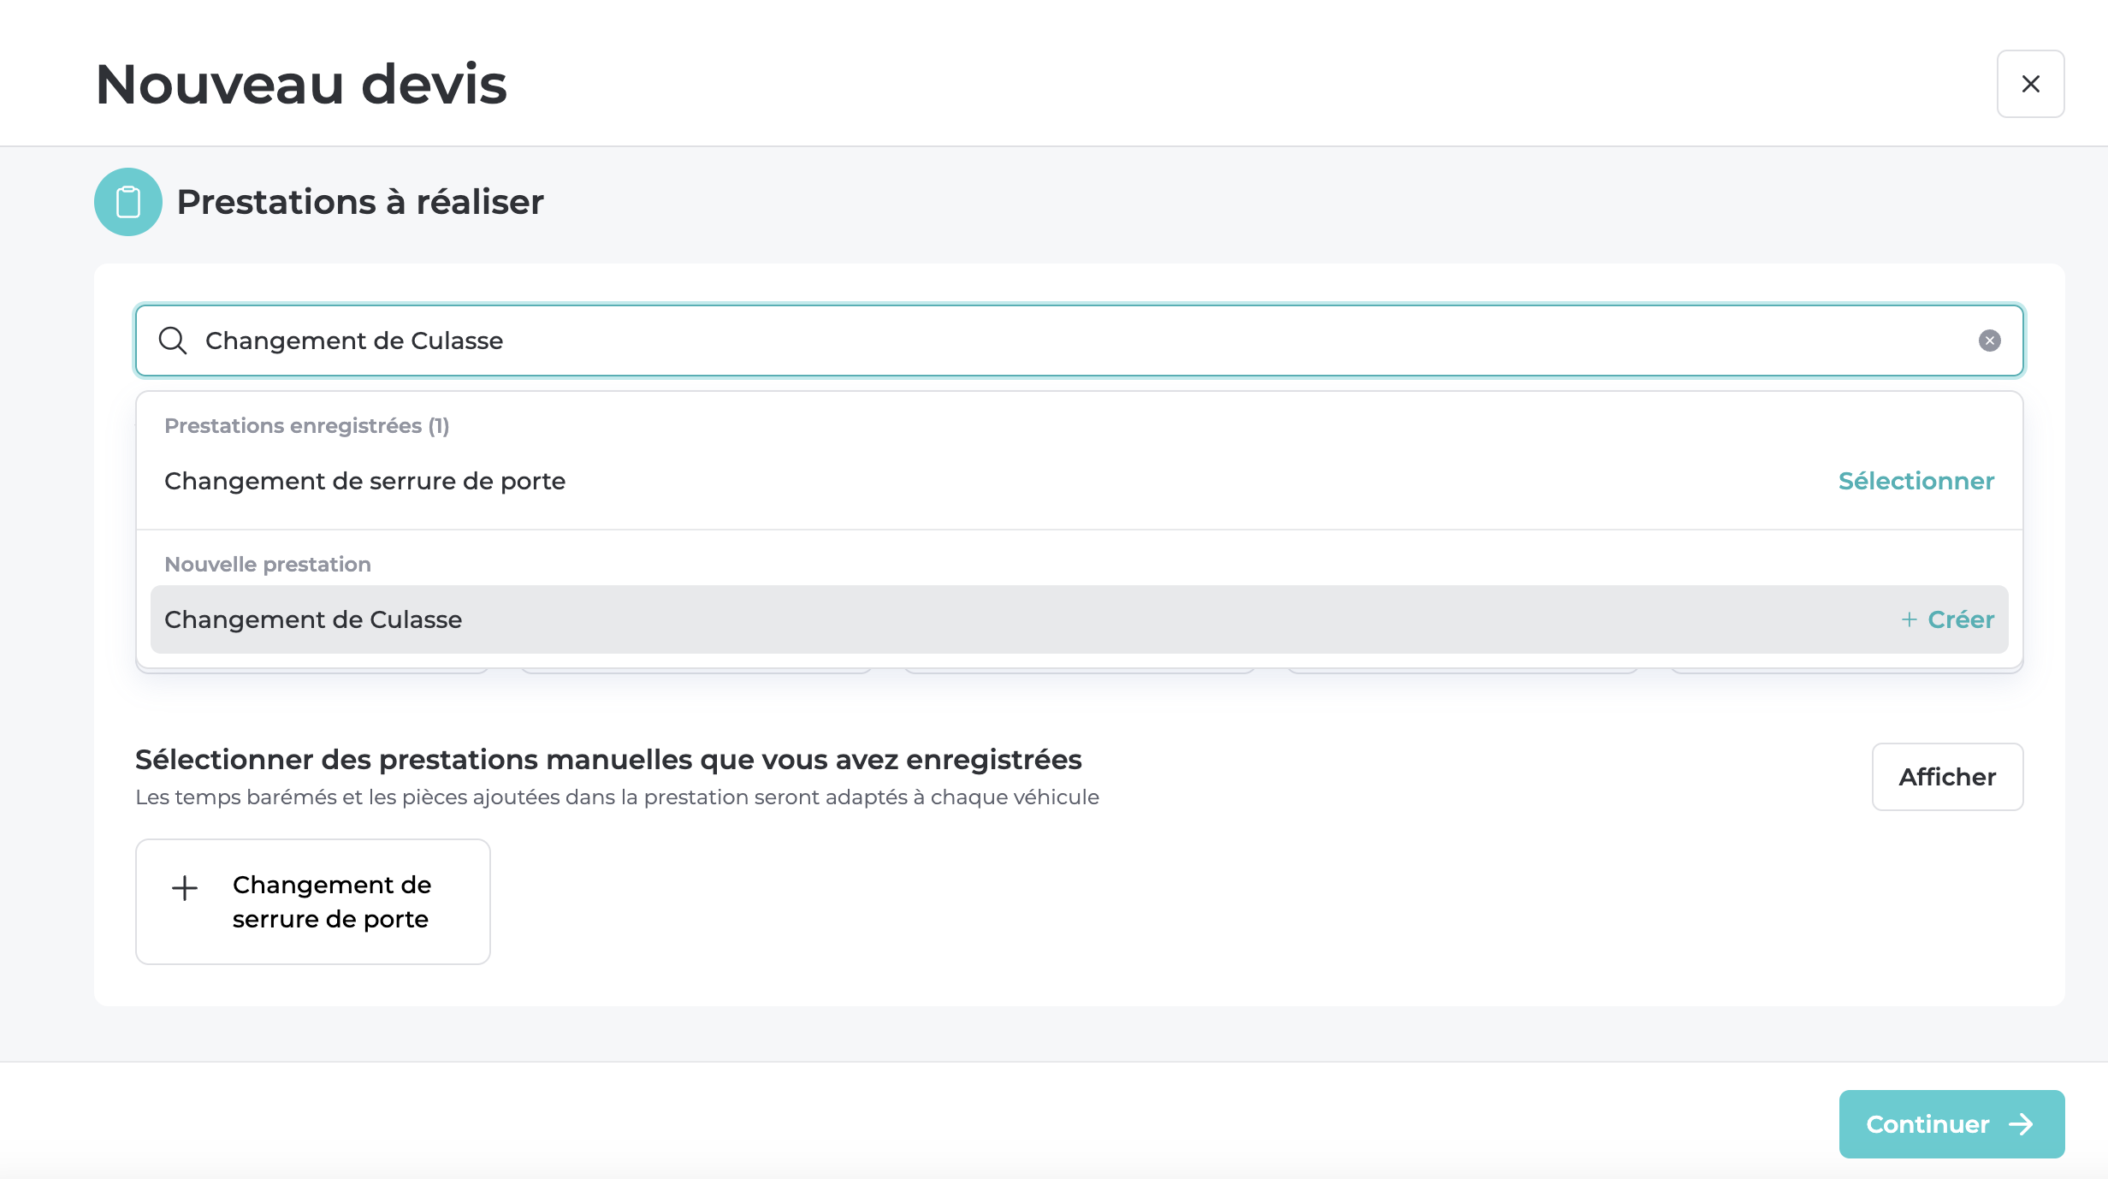Image resolution: width=2108 pixels, height=1179 pixels.
Task: Click the 'Nouvelle prestation' section header
Action: pos(268,565)
